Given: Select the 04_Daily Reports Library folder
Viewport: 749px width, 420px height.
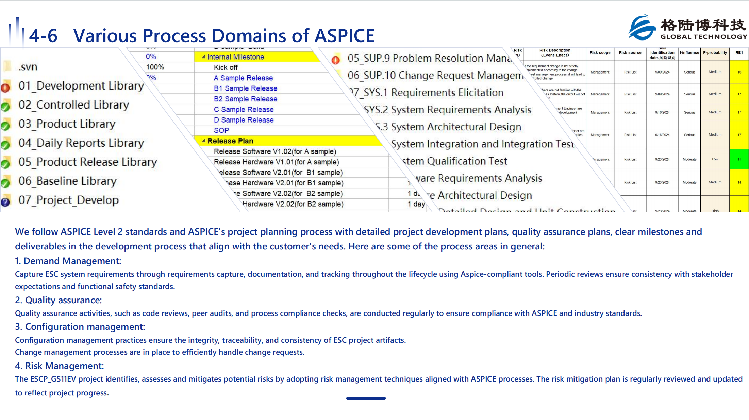Looking at the screenshot, I should click(81, 143).
